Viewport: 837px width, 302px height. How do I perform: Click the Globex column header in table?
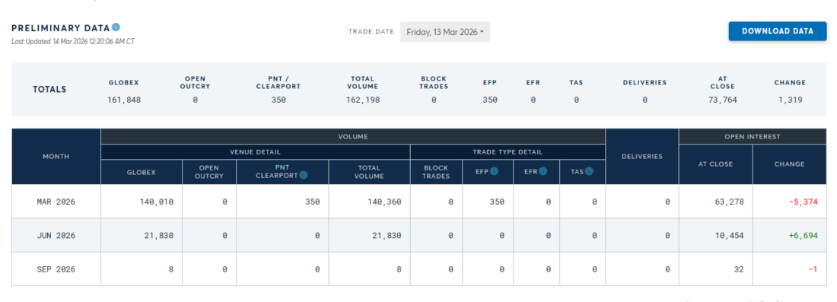(x=142, y=172)
